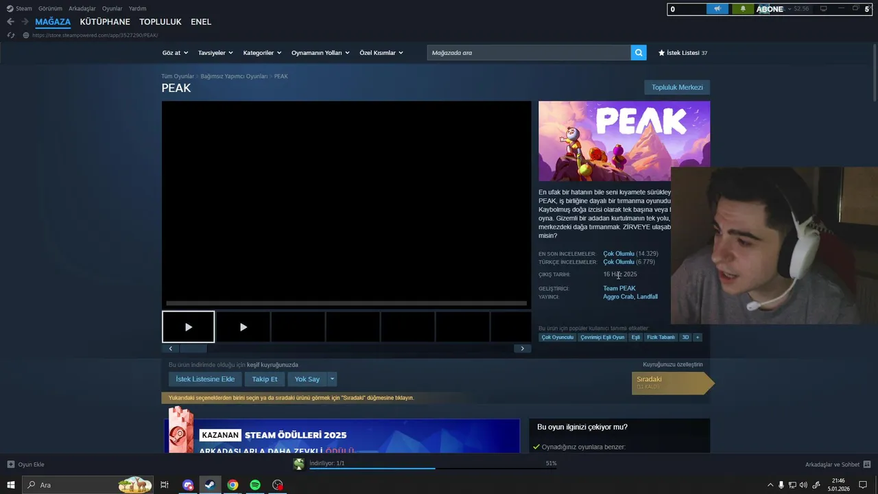
Task: Click the Landfall publisher link
Action: tap(648, 297)
